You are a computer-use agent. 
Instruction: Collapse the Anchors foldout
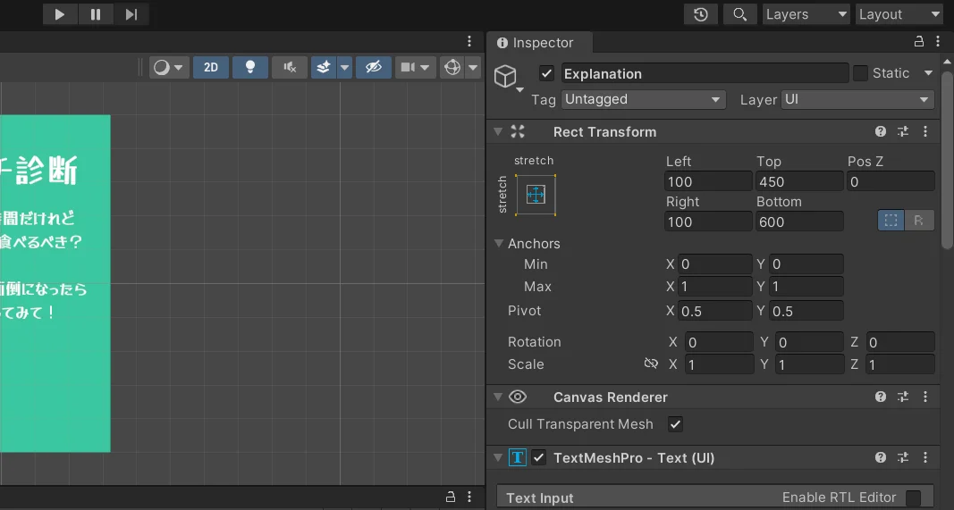click(x=499, y=243)
